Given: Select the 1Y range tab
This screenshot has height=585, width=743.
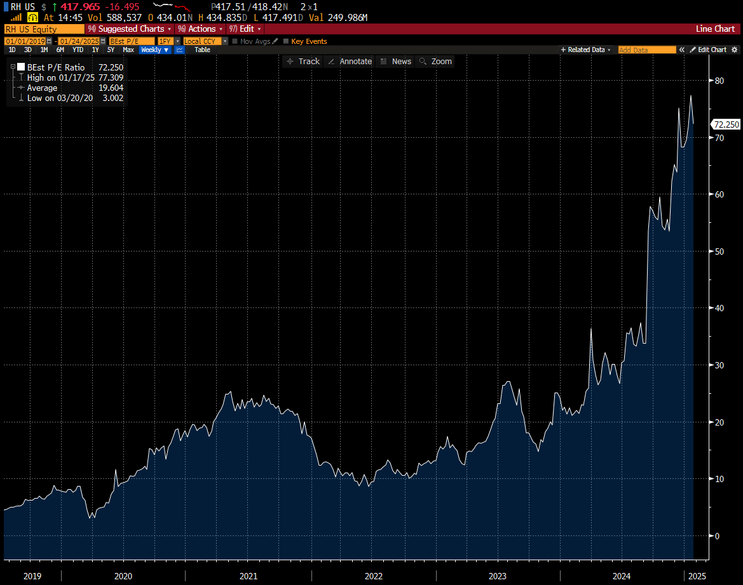Looking at the screenshot, I should point(95,50).
